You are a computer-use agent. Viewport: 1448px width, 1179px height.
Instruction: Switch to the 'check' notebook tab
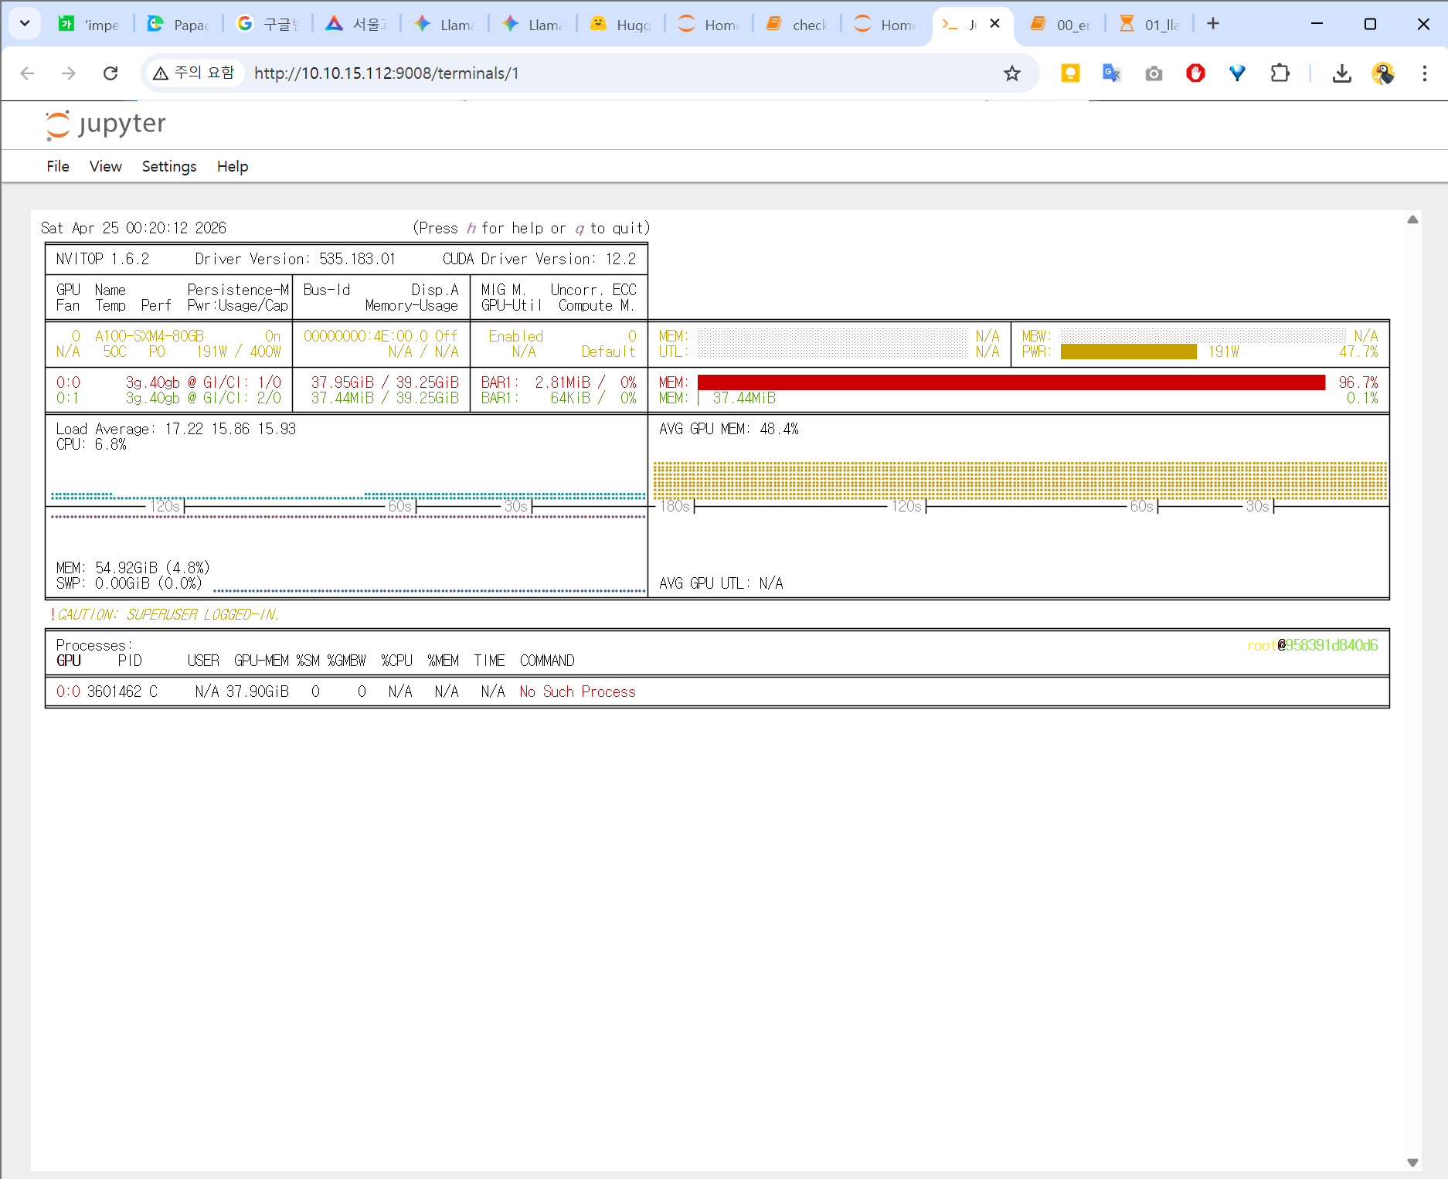(797, 25)
